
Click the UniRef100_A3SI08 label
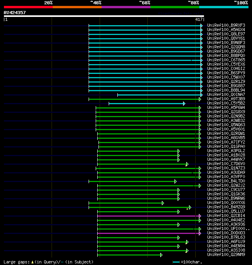226,250
